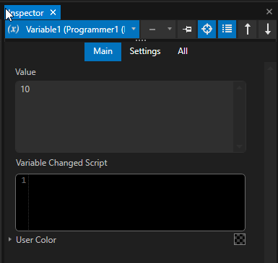This screenshot has height=263, width=278.
Task: Click the inspector panel scroll up arrow
Action: (270, 68)
